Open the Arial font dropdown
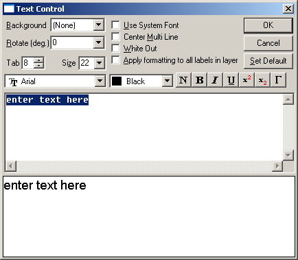The height and width of the screenshot is (260, 298). [x=100, y=81]
